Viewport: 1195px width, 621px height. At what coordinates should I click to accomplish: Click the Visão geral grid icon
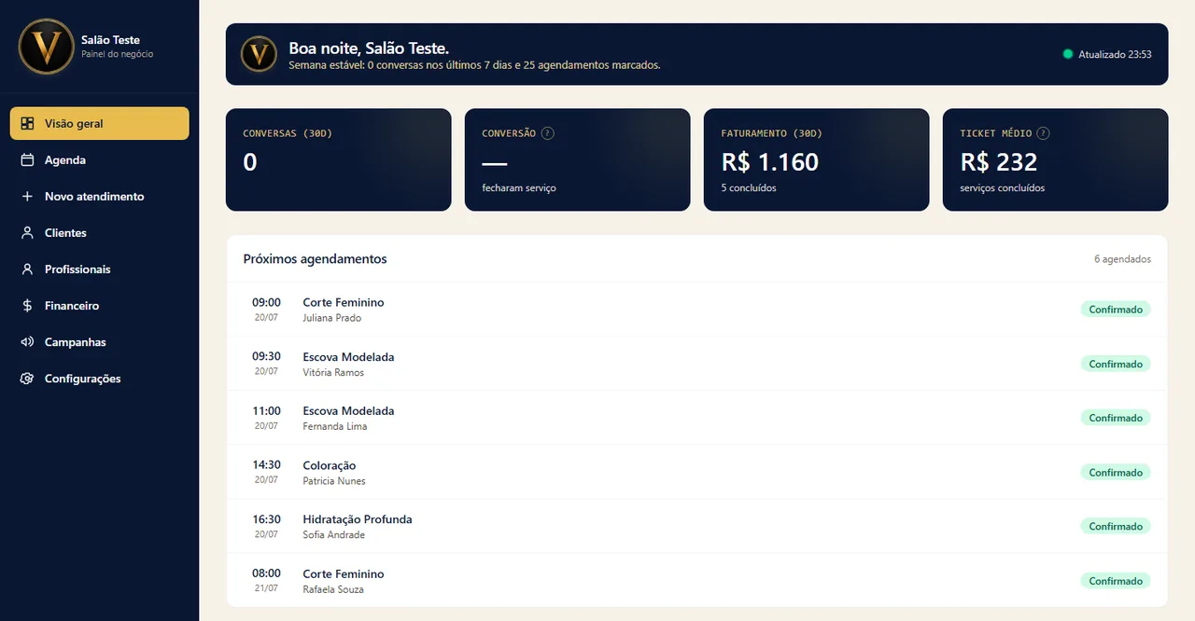(27, 123)
